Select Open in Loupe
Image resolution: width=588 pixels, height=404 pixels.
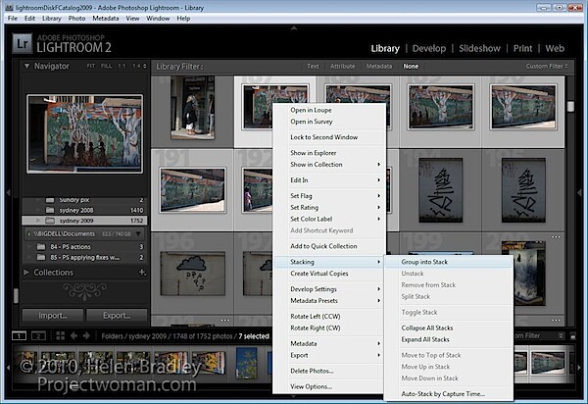pos(330,110)
